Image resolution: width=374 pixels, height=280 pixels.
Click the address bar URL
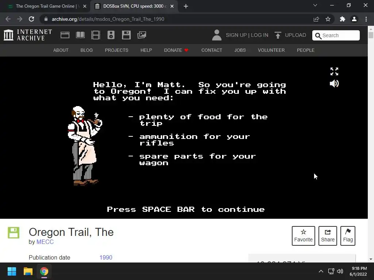coord(108,19)
